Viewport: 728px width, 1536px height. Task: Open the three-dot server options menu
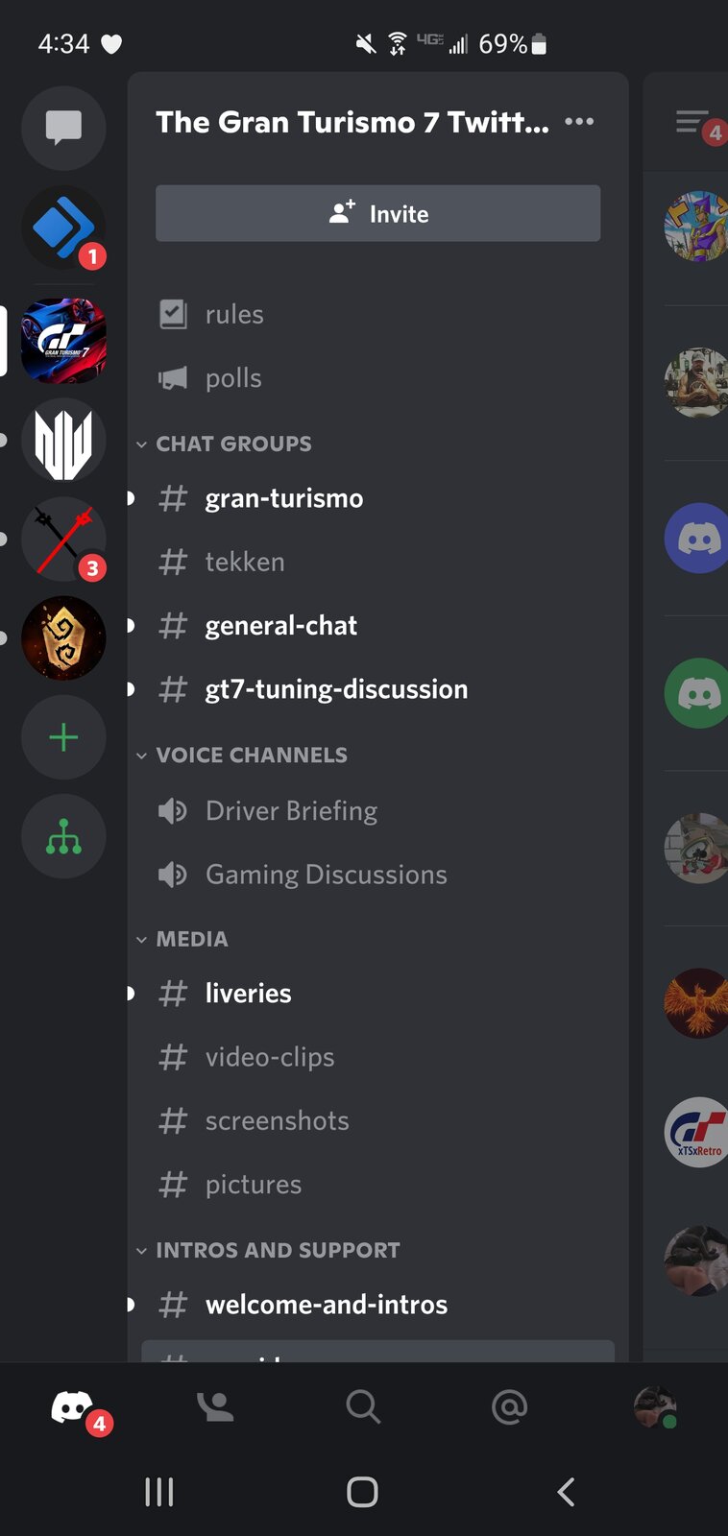[x=579, y=122]
